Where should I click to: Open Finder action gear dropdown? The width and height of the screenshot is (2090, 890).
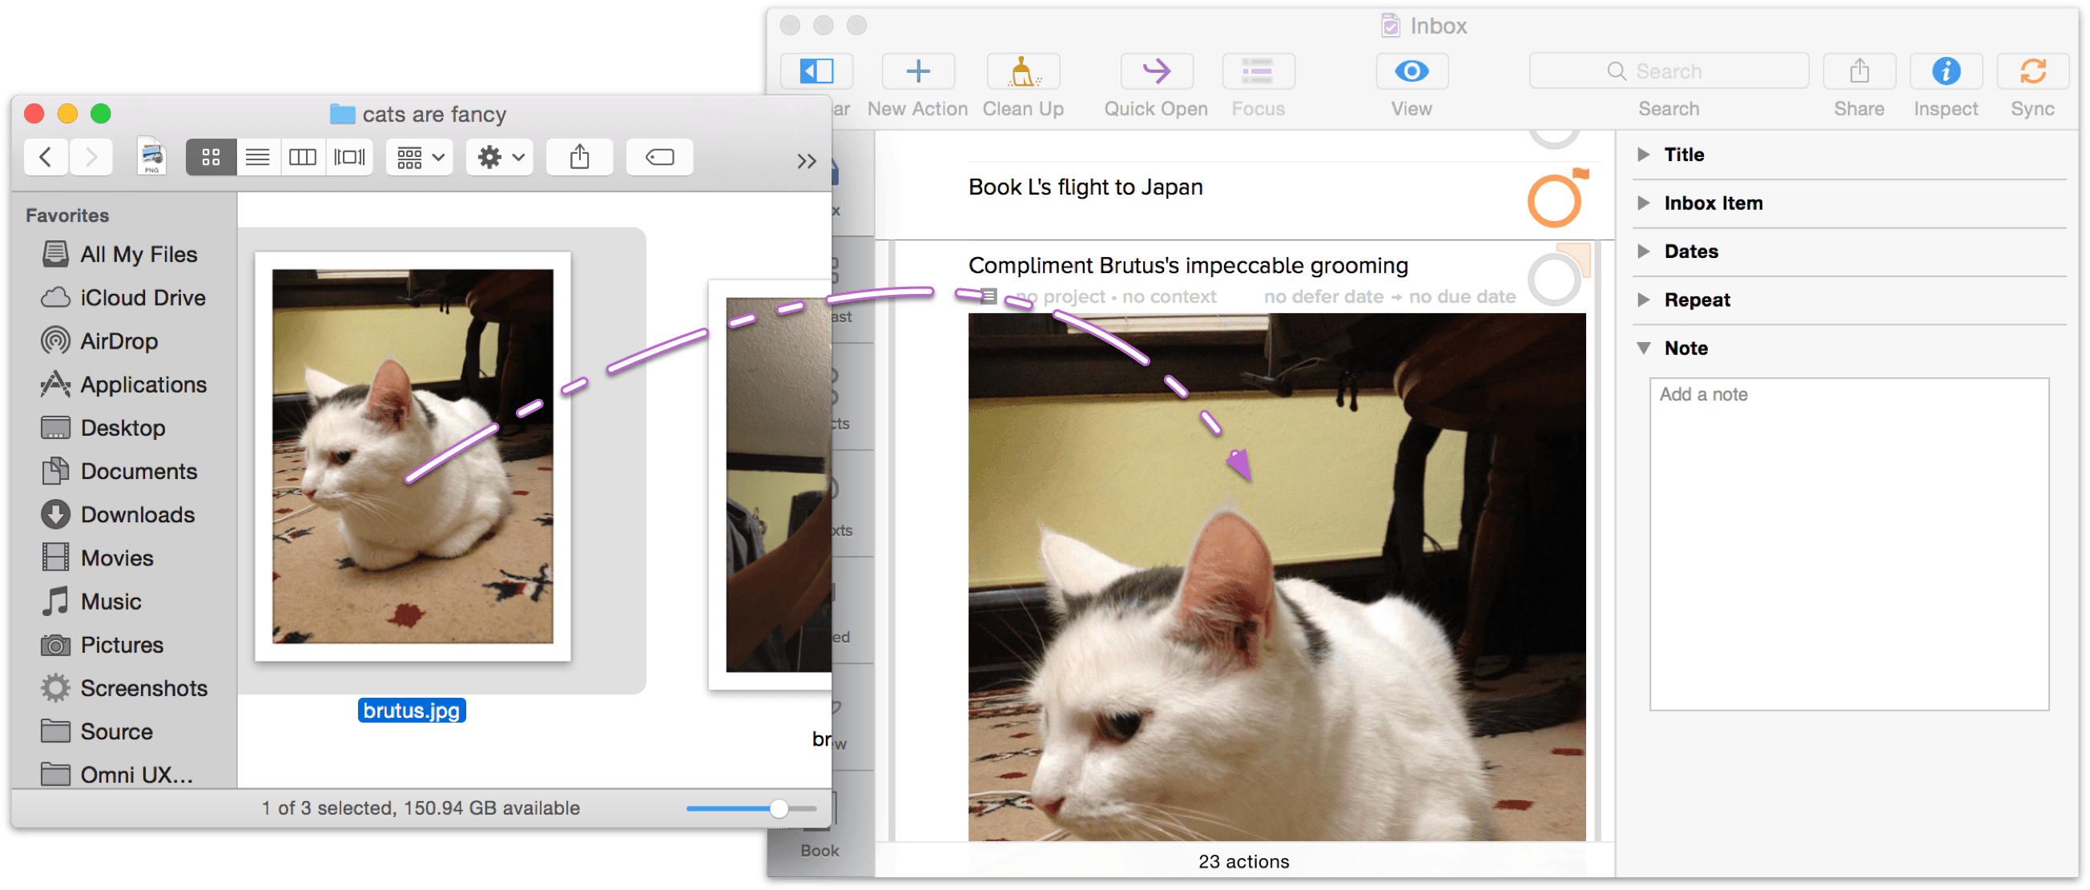[x=500, y=157]
